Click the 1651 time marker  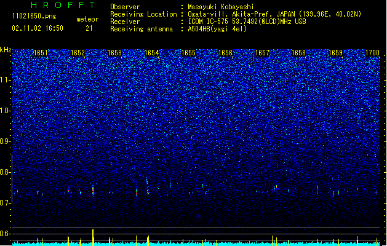41,53
